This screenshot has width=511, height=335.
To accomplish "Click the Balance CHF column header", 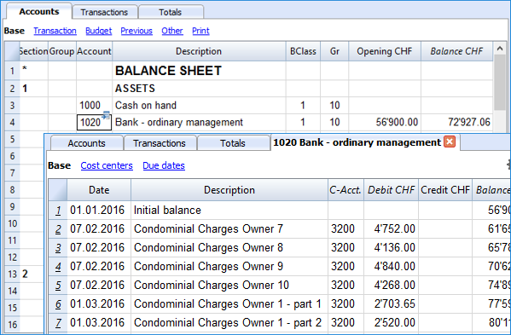I will tap(456, 51).
